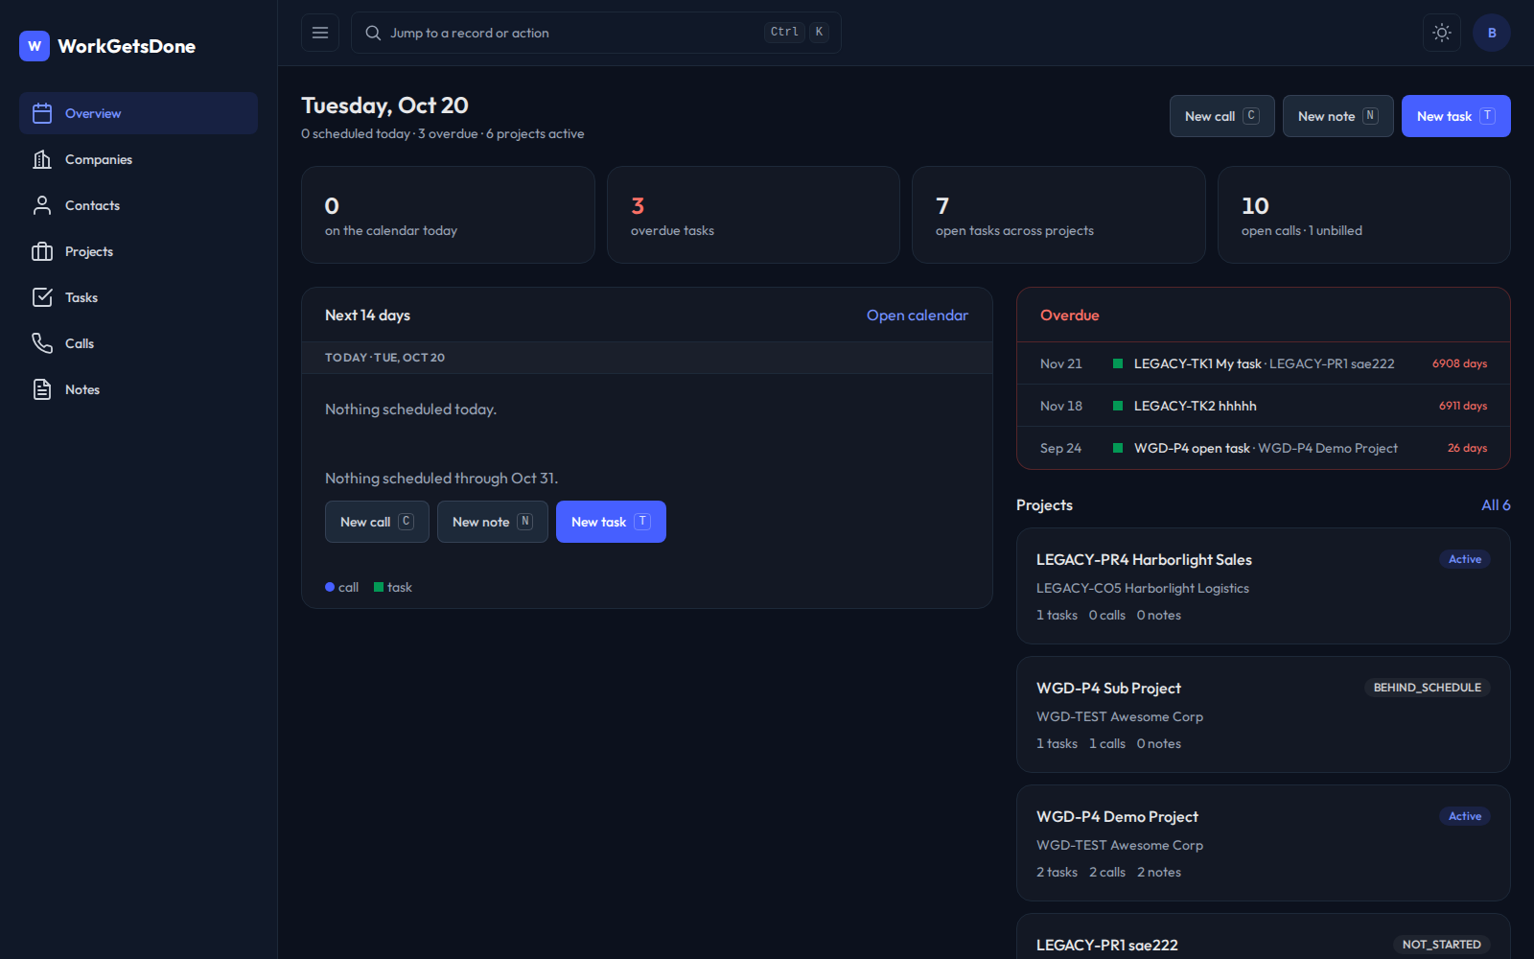Image resolution: width=1534 pixels, height=959 pixels.
Task: Focus the Jump to a record search field
Action: coord(596,33)
